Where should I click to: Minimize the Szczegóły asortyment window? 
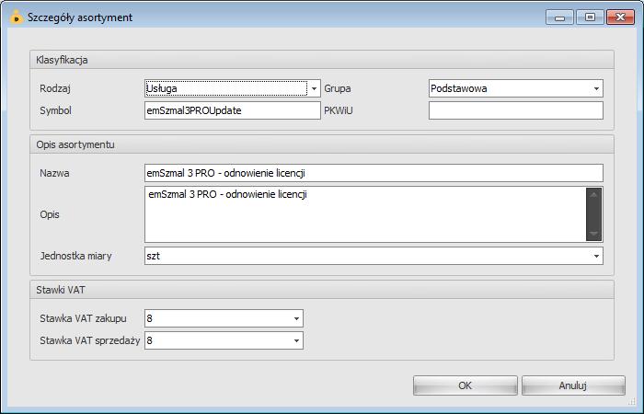[x=559, y=17]
